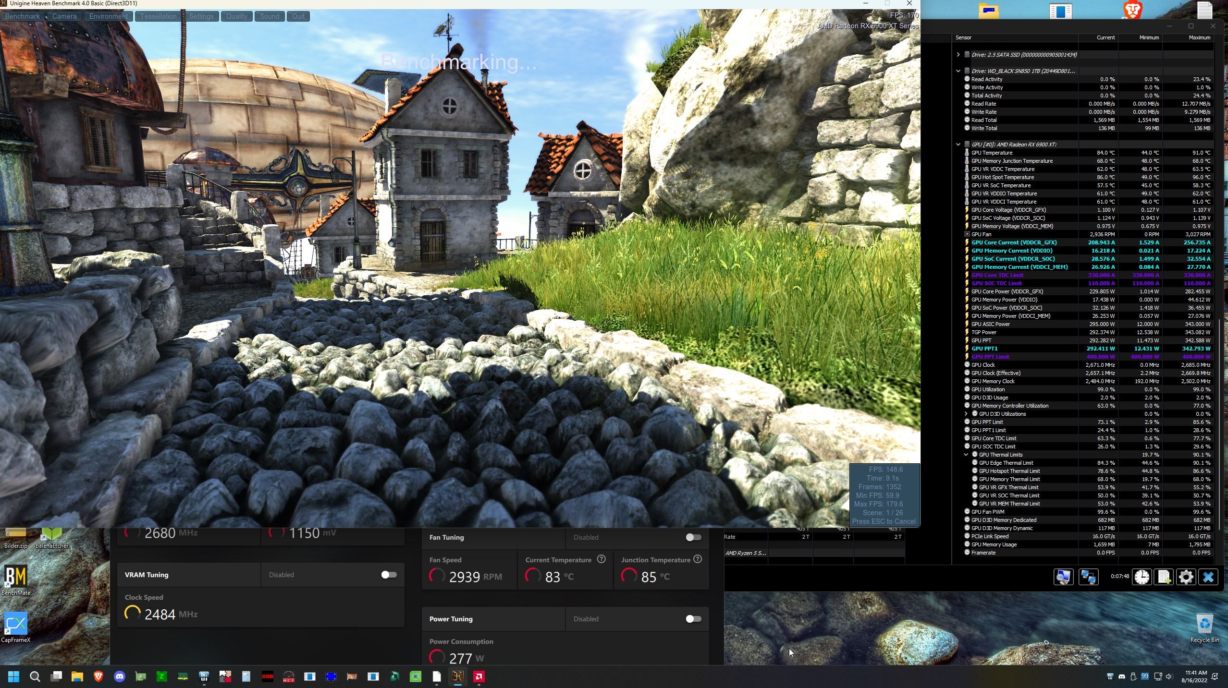Click the HWiNFO monitor summary icon

[1063, 577]
